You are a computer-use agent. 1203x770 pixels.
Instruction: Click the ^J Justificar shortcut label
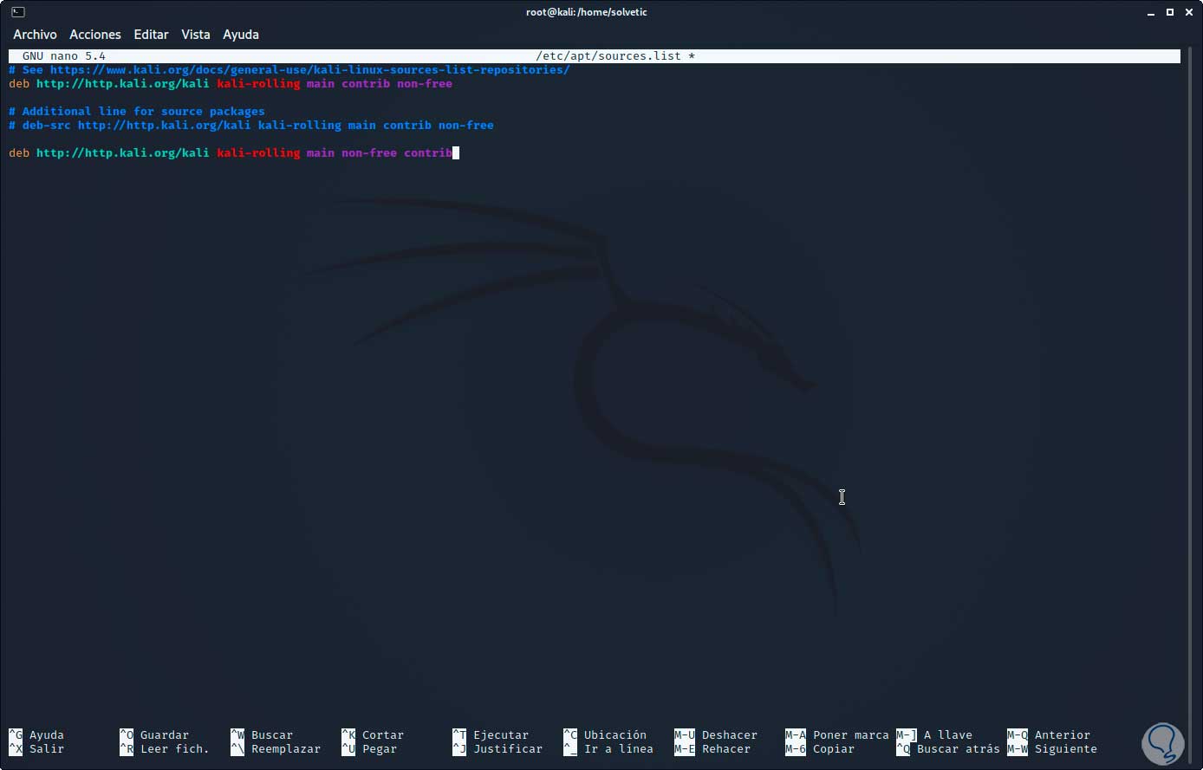[x=497, y=749]
